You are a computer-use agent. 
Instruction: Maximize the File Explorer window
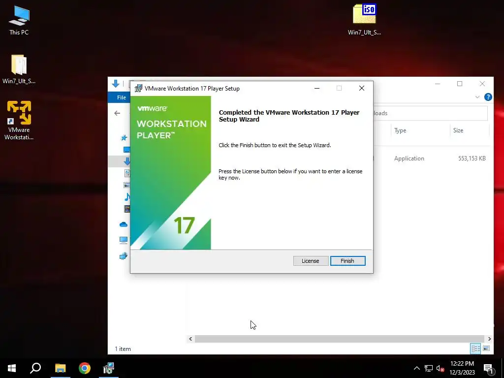460,84
